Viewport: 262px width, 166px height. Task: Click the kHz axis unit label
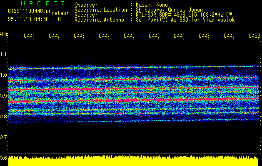[4, 34]
